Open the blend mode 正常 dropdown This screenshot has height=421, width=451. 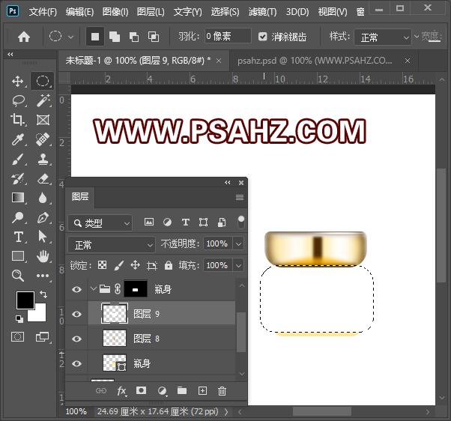112,245
